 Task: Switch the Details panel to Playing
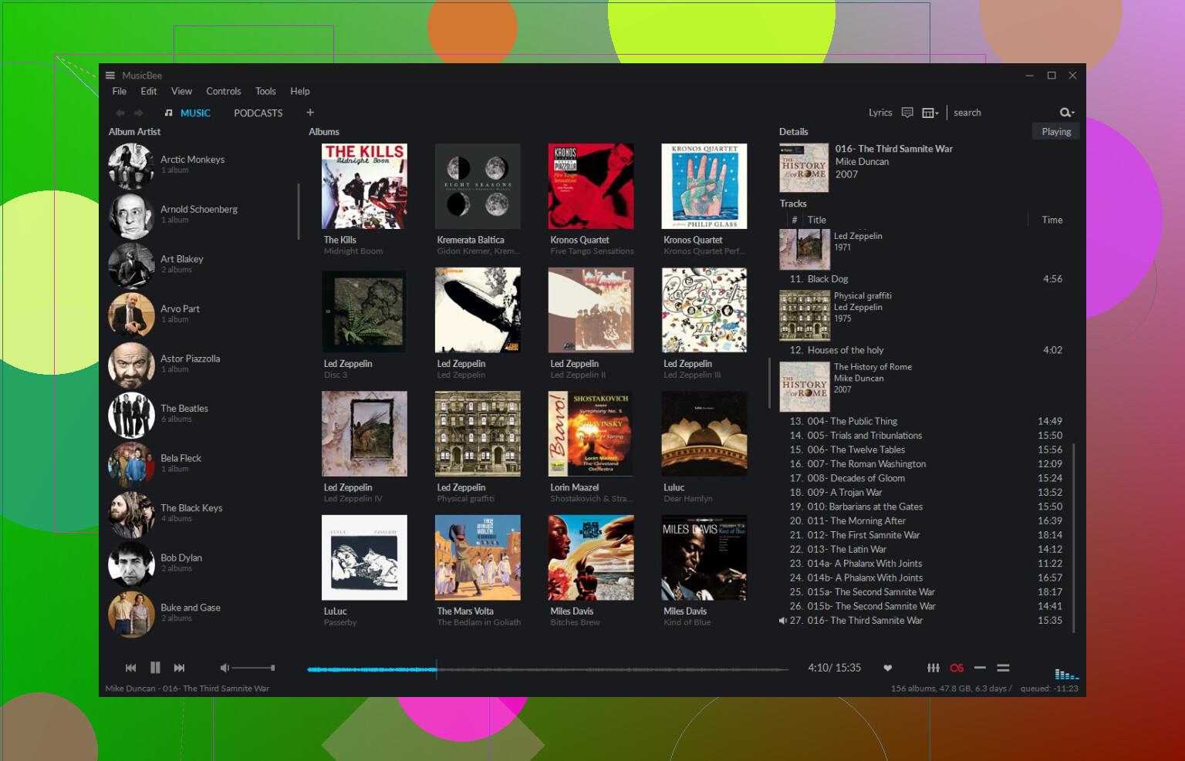pyautogui.click(x=1055, y=131)
